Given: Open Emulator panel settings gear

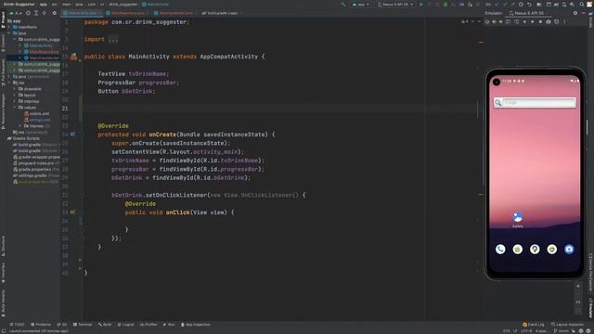Looking at the screenshot, I should tap(575, 13).
